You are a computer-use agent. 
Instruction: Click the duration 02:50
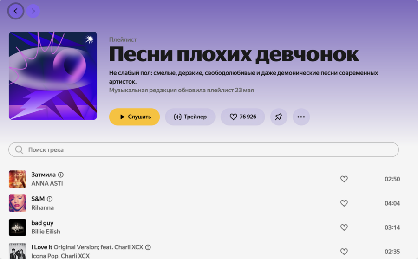coord(392,179)
